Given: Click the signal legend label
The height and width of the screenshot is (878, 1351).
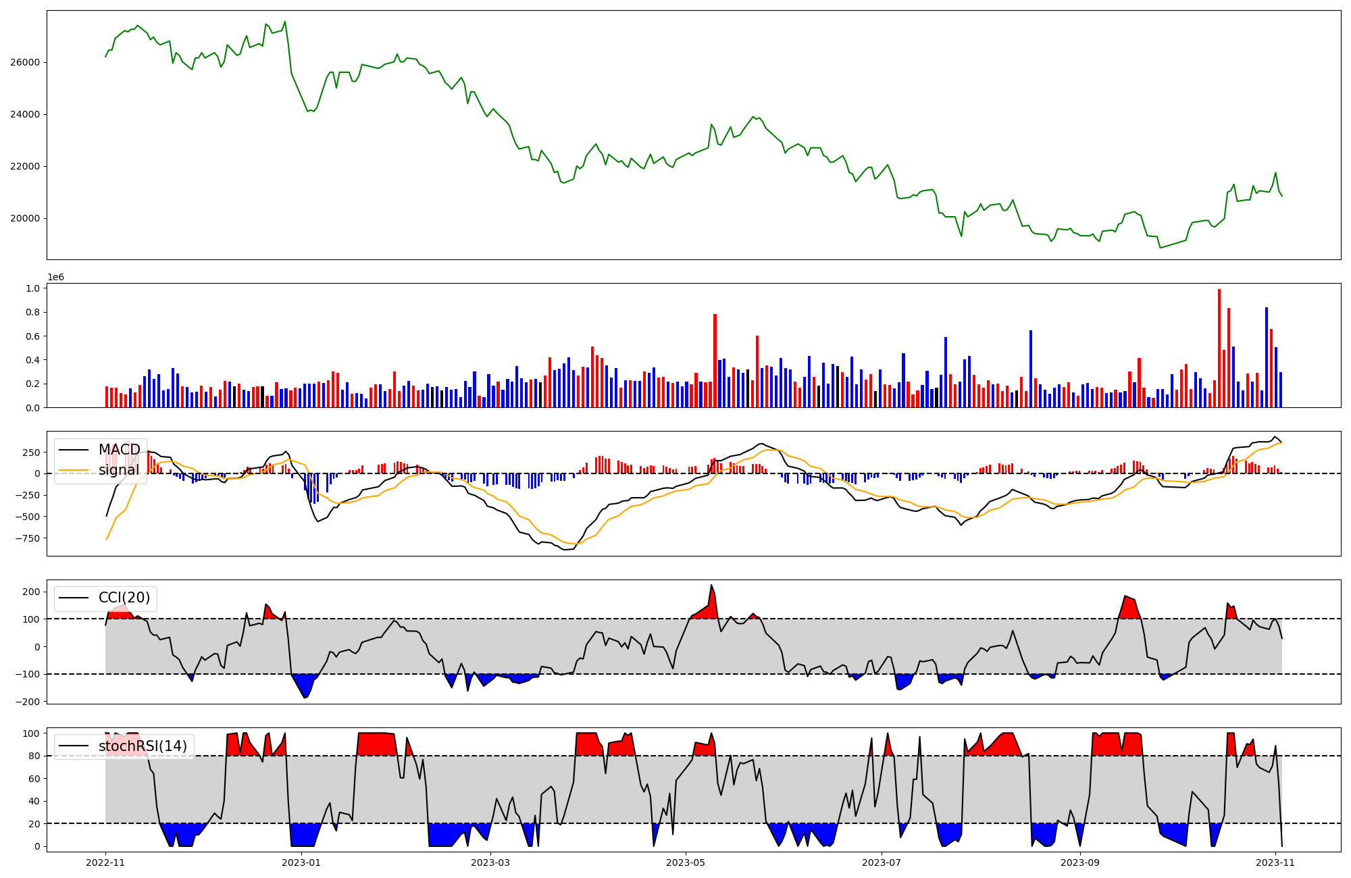Looking at the screenshot, I should [x=119, y=470].
